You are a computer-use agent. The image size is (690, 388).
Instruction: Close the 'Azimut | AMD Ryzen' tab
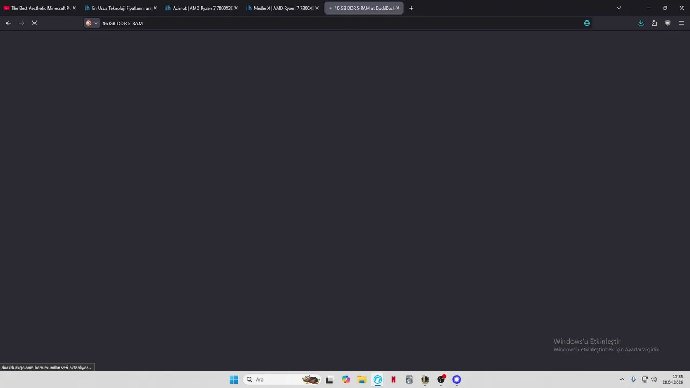tap(236, 8)
